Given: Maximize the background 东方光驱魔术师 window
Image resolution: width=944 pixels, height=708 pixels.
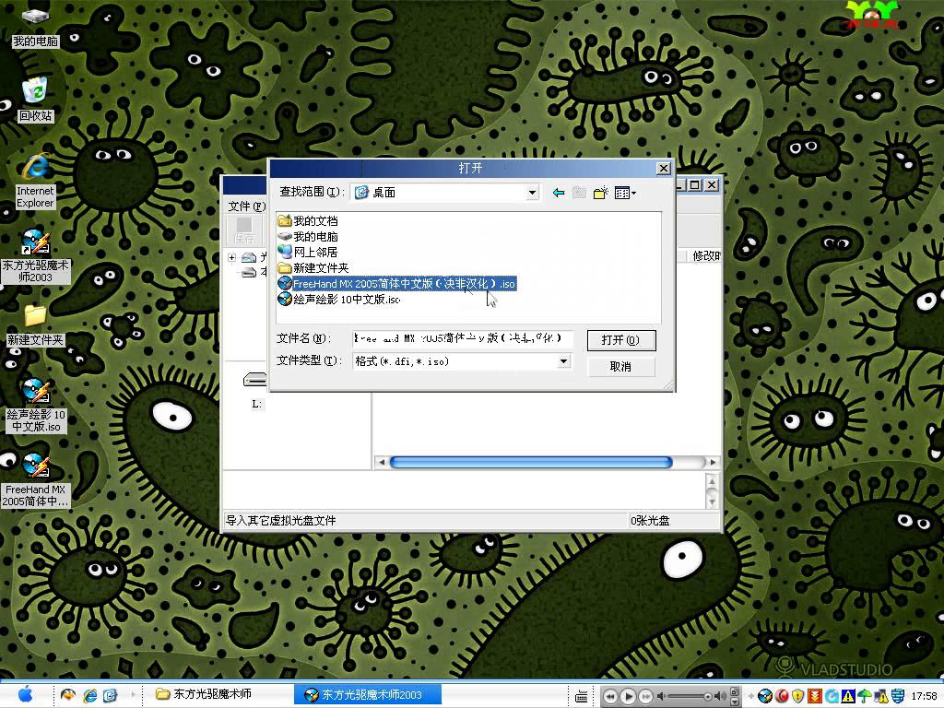Looking at the screenshot, I should [x=695, y=184].
